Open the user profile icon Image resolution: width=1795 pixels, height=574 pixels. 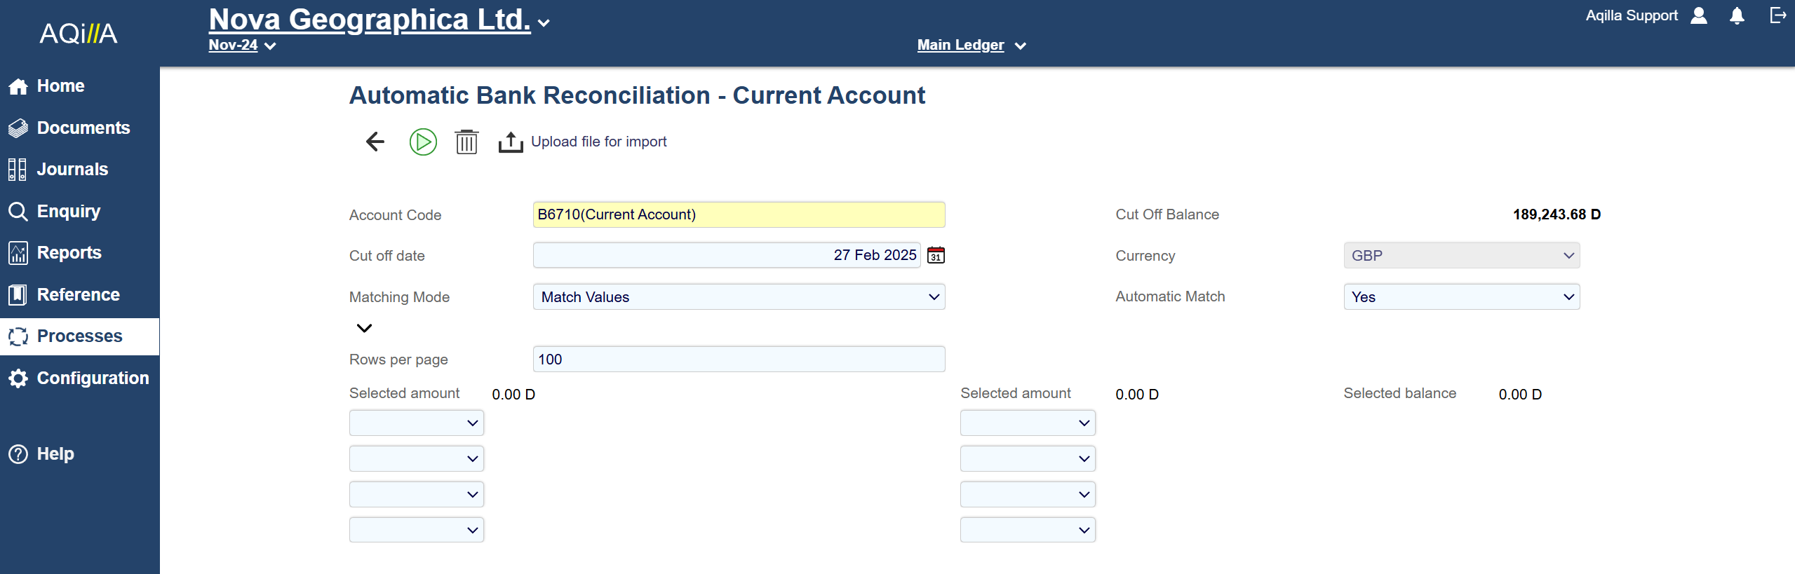coord(1699,15)
